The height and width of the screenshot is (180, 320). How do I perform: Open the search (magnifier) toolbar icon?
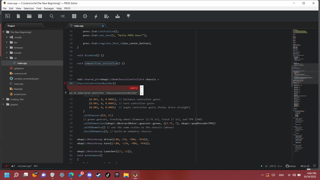coord(51,16)
